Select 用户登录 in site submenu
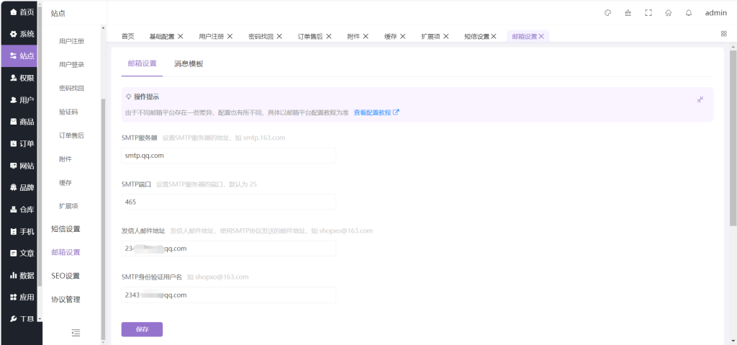The width and height of the screenshot is (737, 345). [72, 65]
